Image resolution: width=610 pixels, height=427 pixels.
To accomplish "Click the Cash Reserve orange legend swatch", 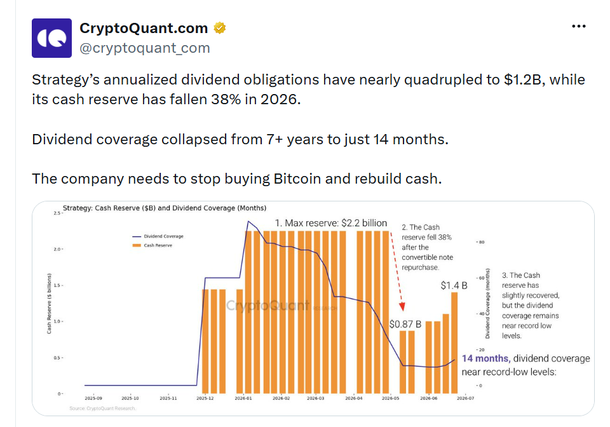I will [x=136, y=245].
